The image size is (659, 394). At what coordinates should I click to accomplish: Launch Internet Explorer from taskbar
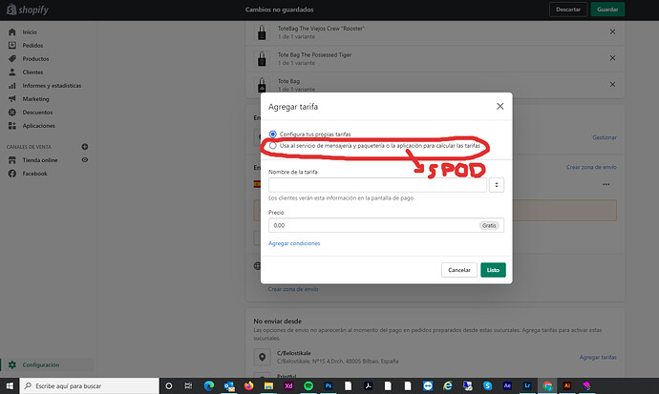click(x=448, y=385)
